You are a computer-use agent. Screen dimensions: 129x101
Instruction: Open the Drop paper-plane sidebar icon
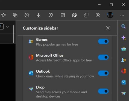[124, 93]
